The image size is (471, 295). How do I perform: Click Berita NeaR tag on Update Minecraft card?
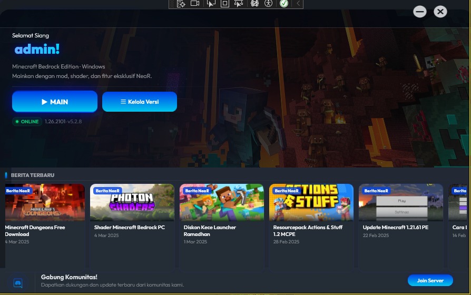pyautogui.click(x=376, y=191)
